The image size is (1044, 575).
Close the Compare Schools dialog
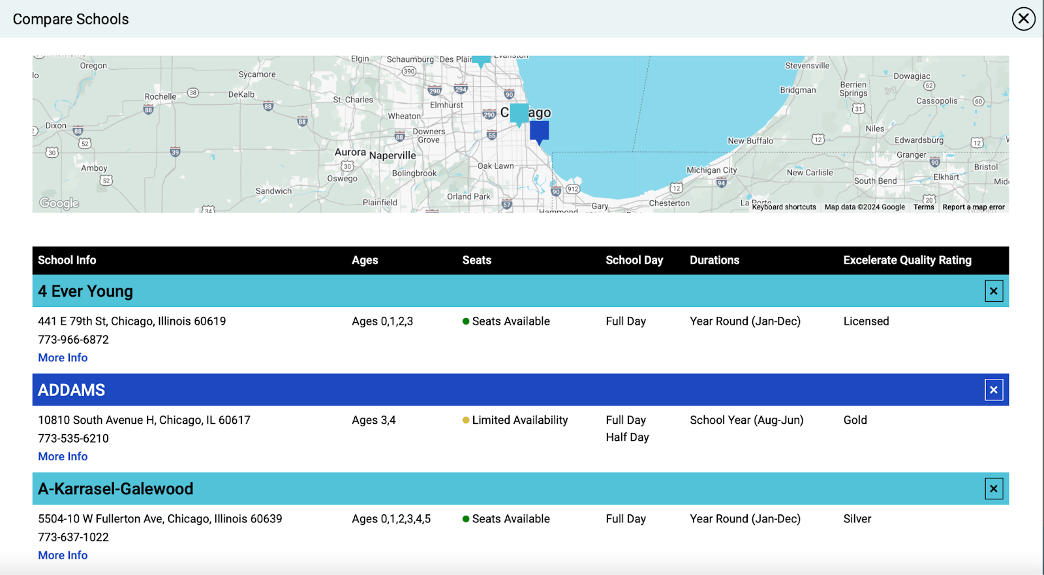[x=1023, y=19]
